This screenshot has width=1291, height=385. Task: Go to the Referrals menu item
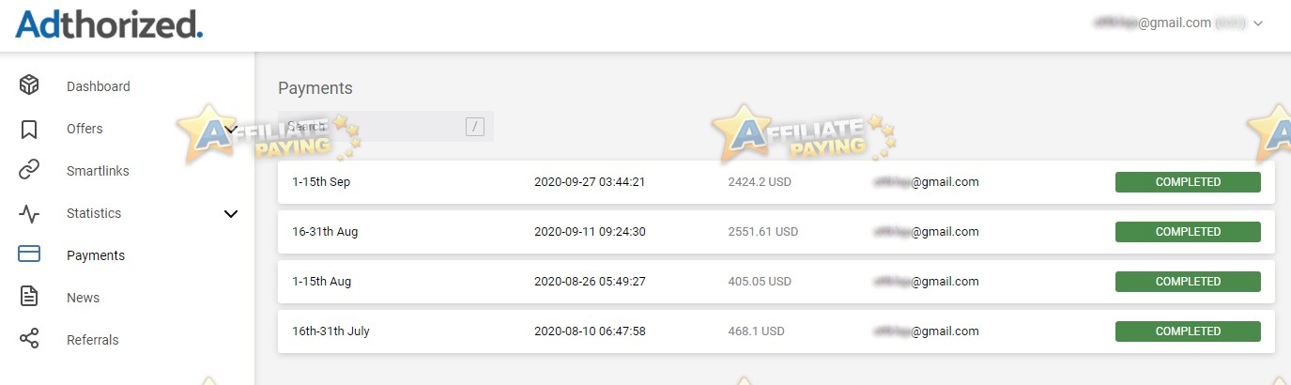coord(93,340)
